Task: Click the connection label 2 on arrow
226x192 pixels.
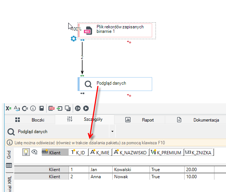Action: coord(82,57)
